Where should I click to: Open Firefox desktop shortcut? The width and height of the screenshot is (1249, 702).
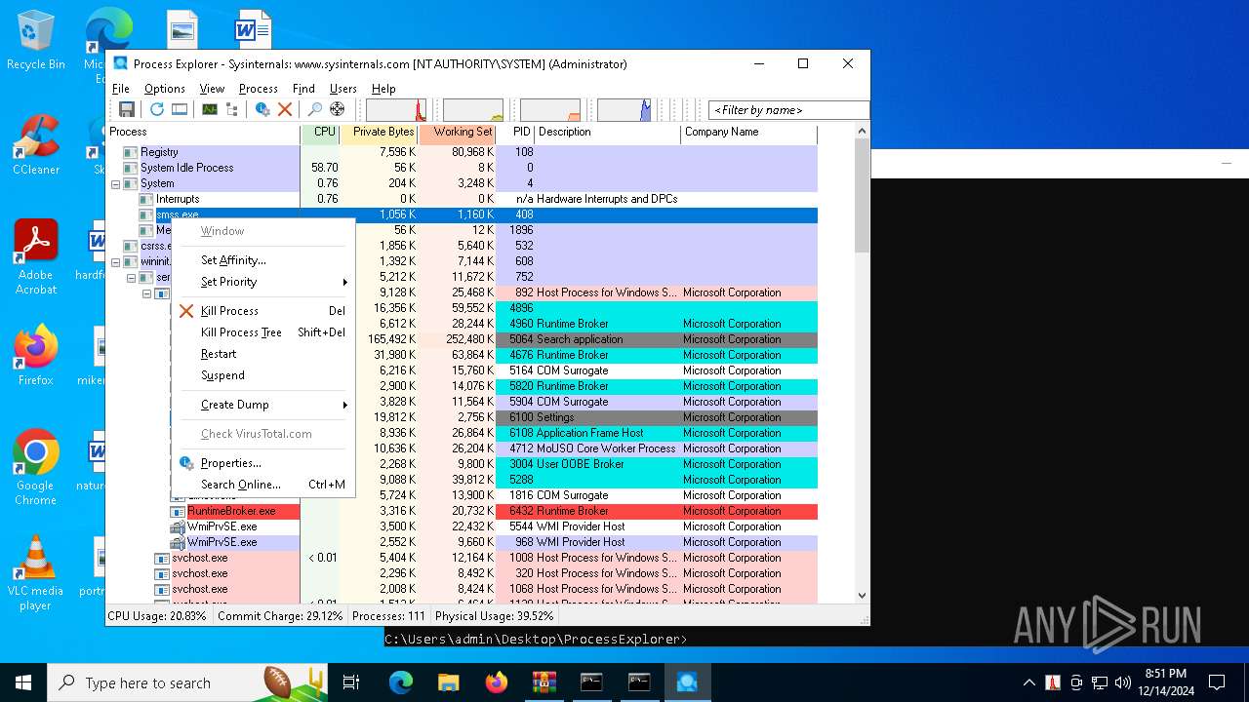tap(36, 356)
